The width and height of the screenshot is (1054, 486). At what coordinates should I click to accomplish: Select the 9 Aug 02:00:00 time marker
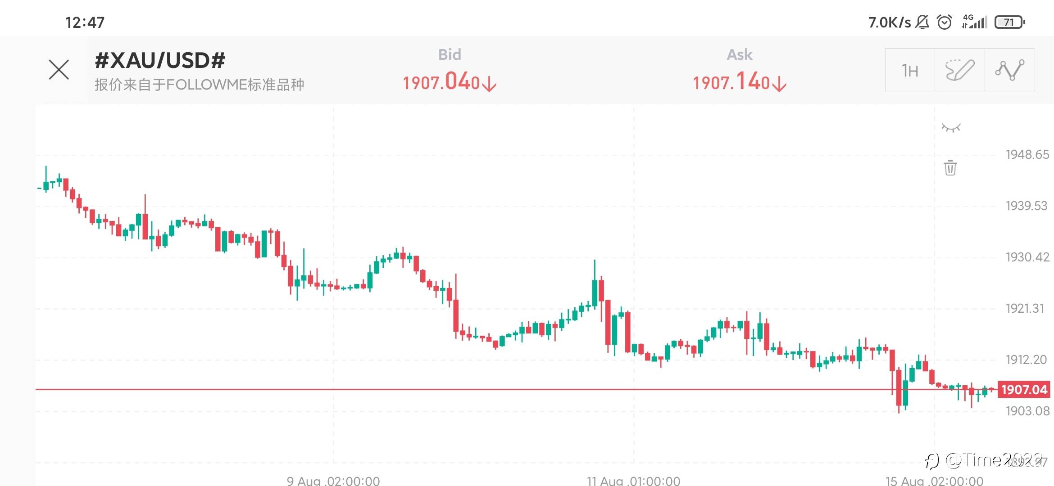(x=333, y=481)
